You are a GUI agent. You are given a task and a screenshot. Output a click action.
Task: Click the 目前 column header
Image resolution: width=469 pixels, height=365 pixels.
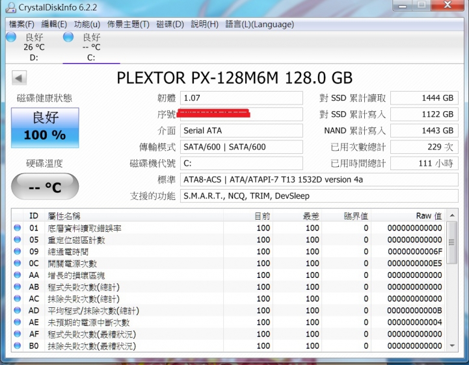click(x=248, y=216)
